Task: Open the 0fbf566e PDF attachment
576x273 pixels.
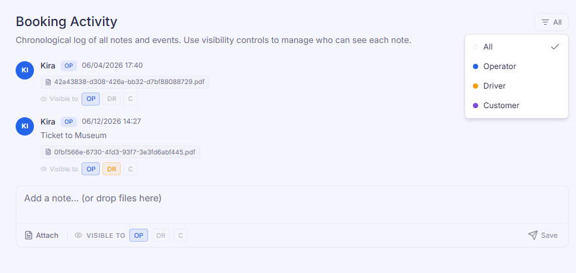Action: (120, 152)
